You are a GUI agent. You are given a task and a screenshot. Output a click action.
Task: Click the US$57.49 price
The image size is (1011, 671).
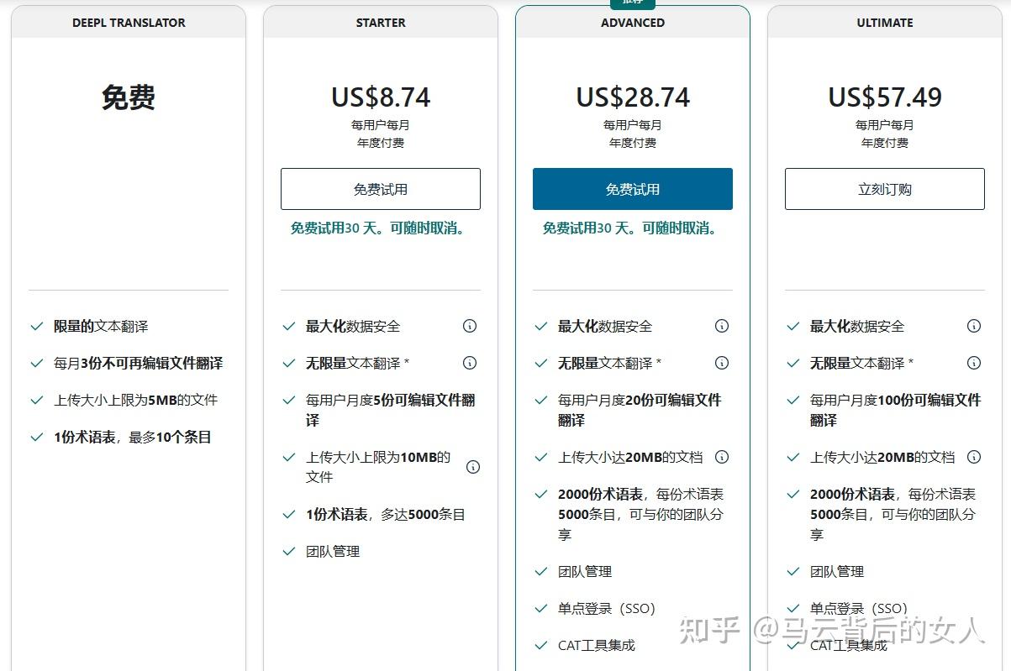885,97
